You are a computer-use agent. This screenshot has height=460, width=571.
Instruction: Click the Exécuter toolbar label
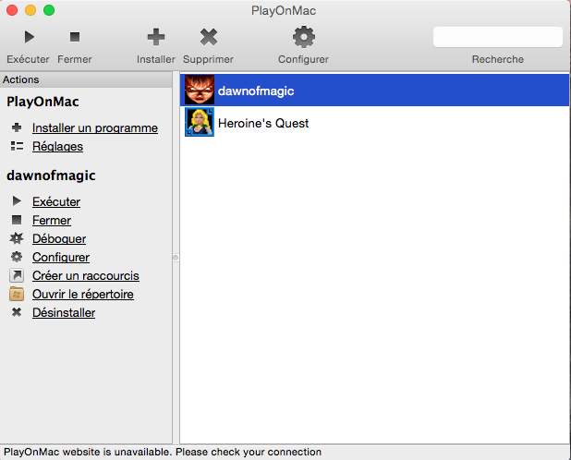pos(28,59)
